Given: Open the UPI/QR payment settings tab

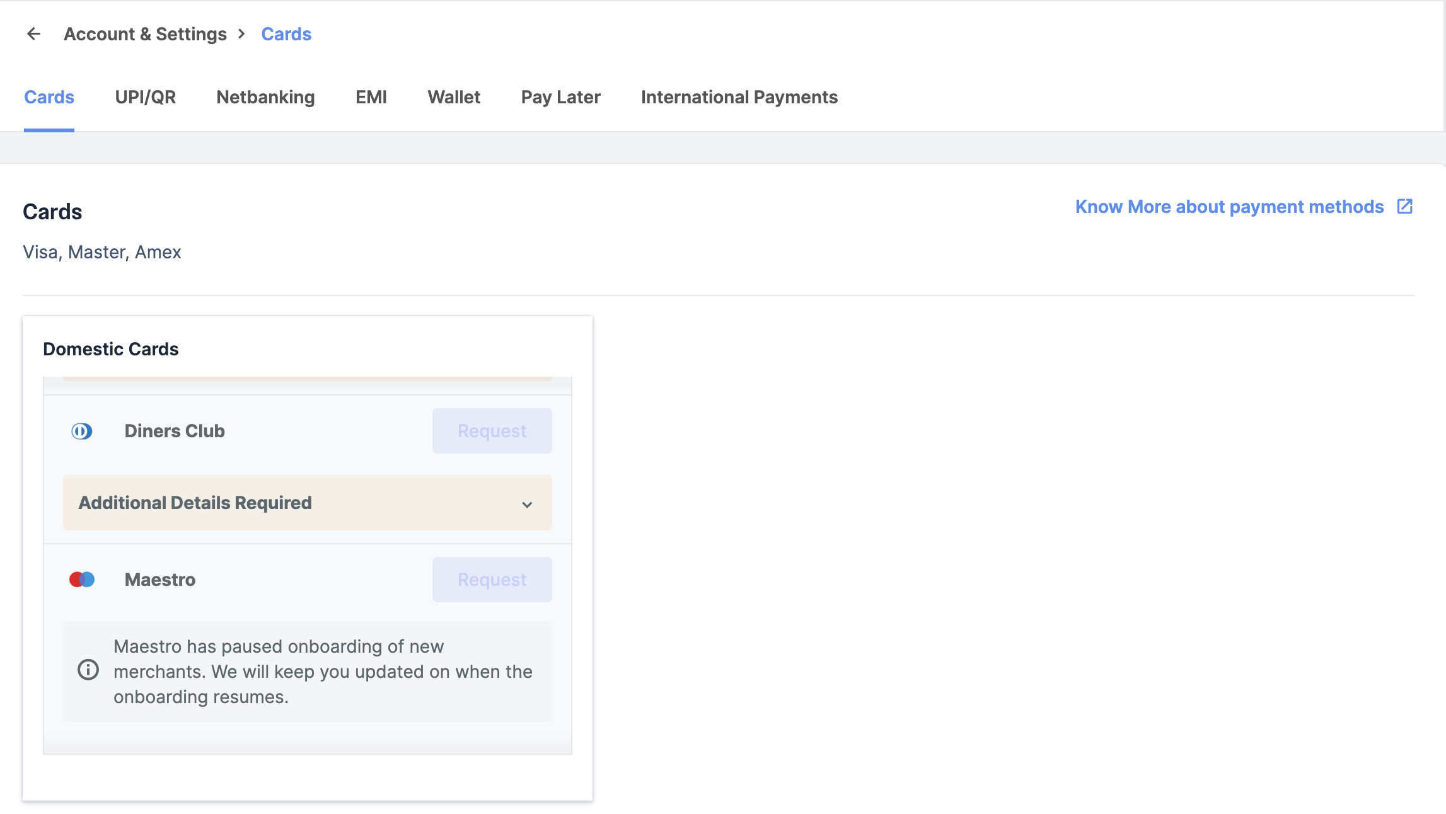Looking at the screenshot, I should point(146,96).
